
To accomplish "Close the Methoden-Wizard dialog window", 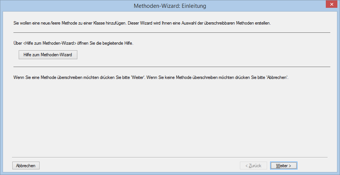I will pyautogui.click(x=330, y=4).
